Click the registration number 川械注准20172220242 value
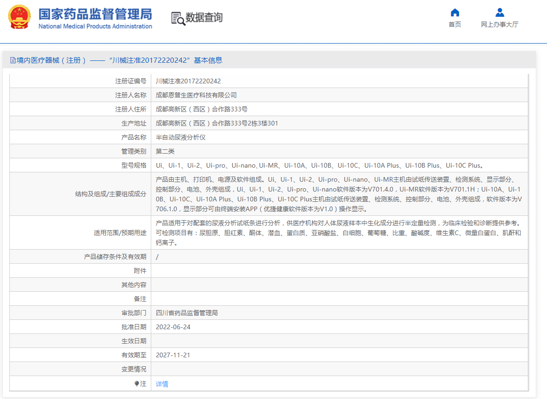The image size is (547, 399). [x=188, y=81]
